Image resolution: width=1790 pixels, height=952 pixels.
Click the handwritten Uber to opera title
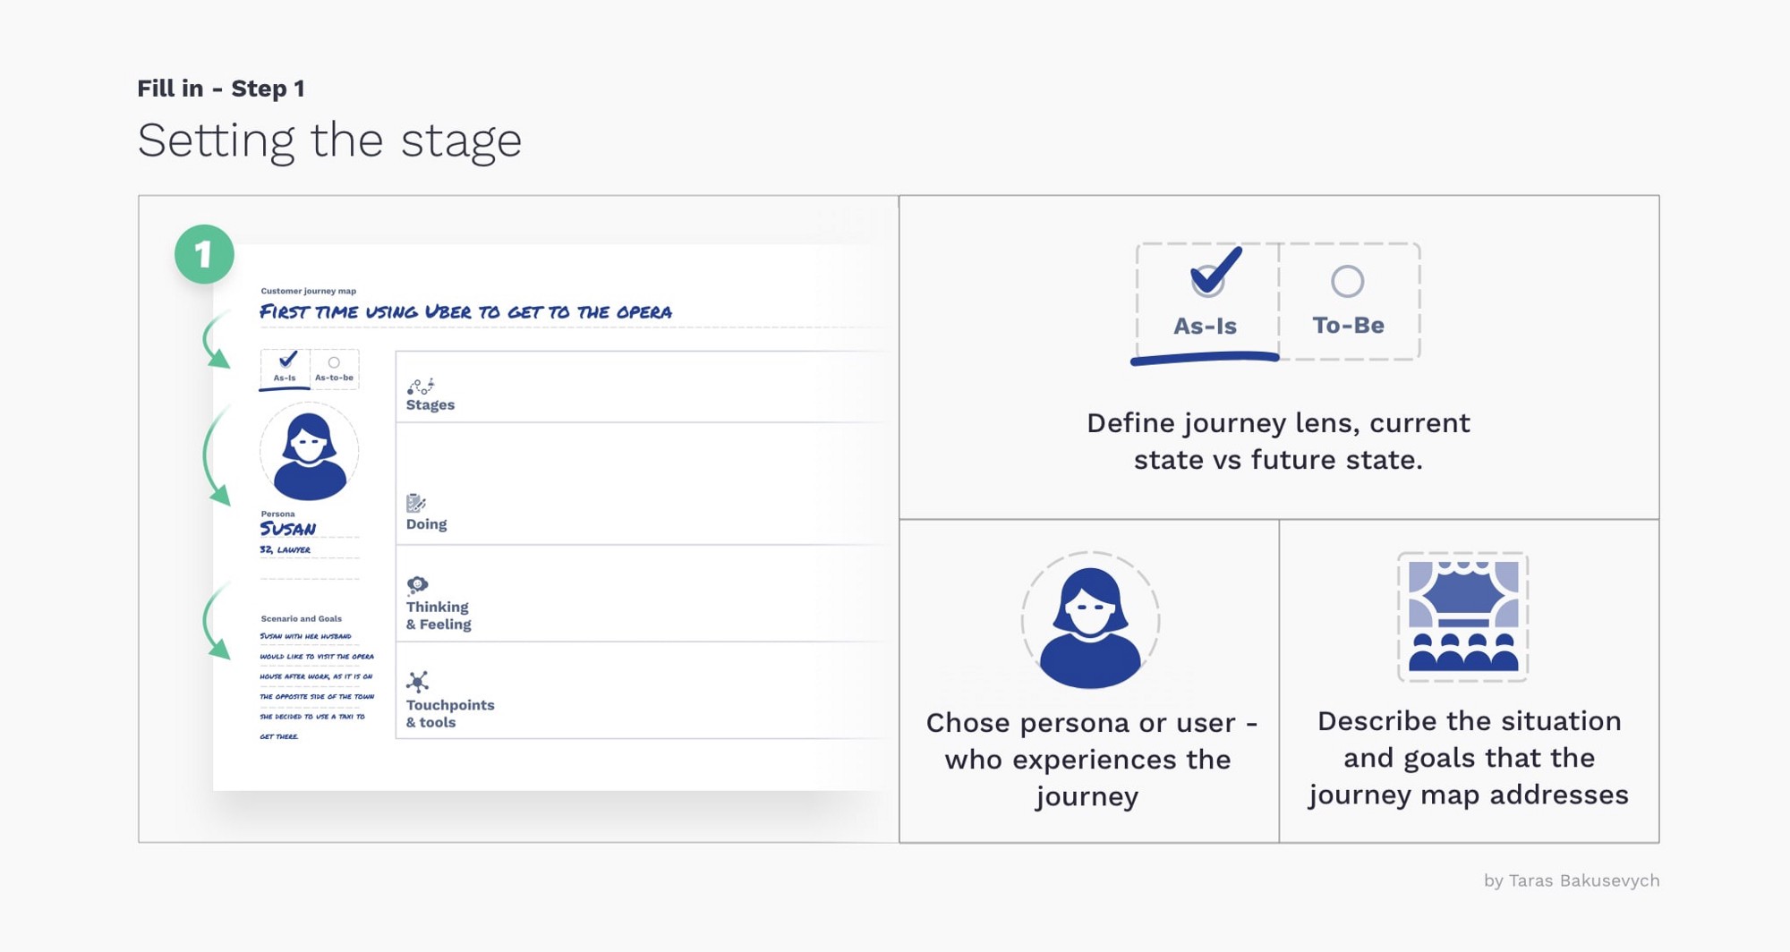(x=465, y=312)
